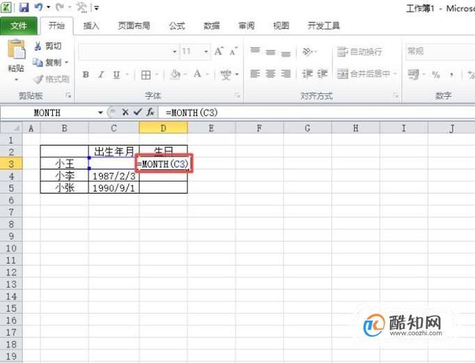Switch to the 公式 tab

pos(177,26)
